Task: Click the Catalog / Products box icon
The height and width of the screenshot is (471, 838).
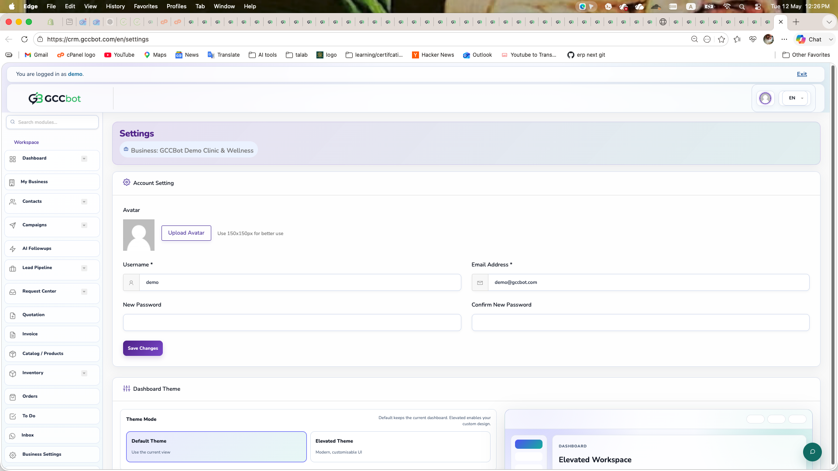Action: tap(13, 354)
